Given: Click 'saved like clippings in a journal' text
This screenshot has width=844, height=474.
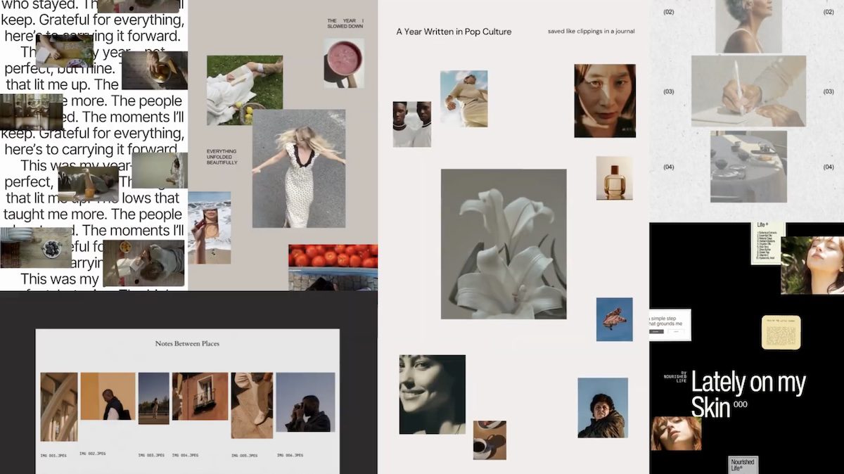Looking at the screenshot, I should click(592, 32).
